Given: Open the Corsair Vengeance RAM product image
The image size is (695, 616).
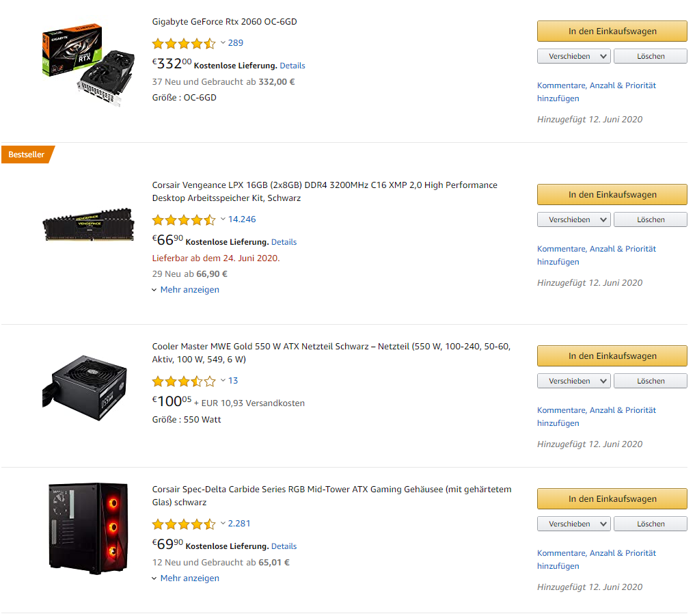Looking at the screenshot, I should pos(88,224).
